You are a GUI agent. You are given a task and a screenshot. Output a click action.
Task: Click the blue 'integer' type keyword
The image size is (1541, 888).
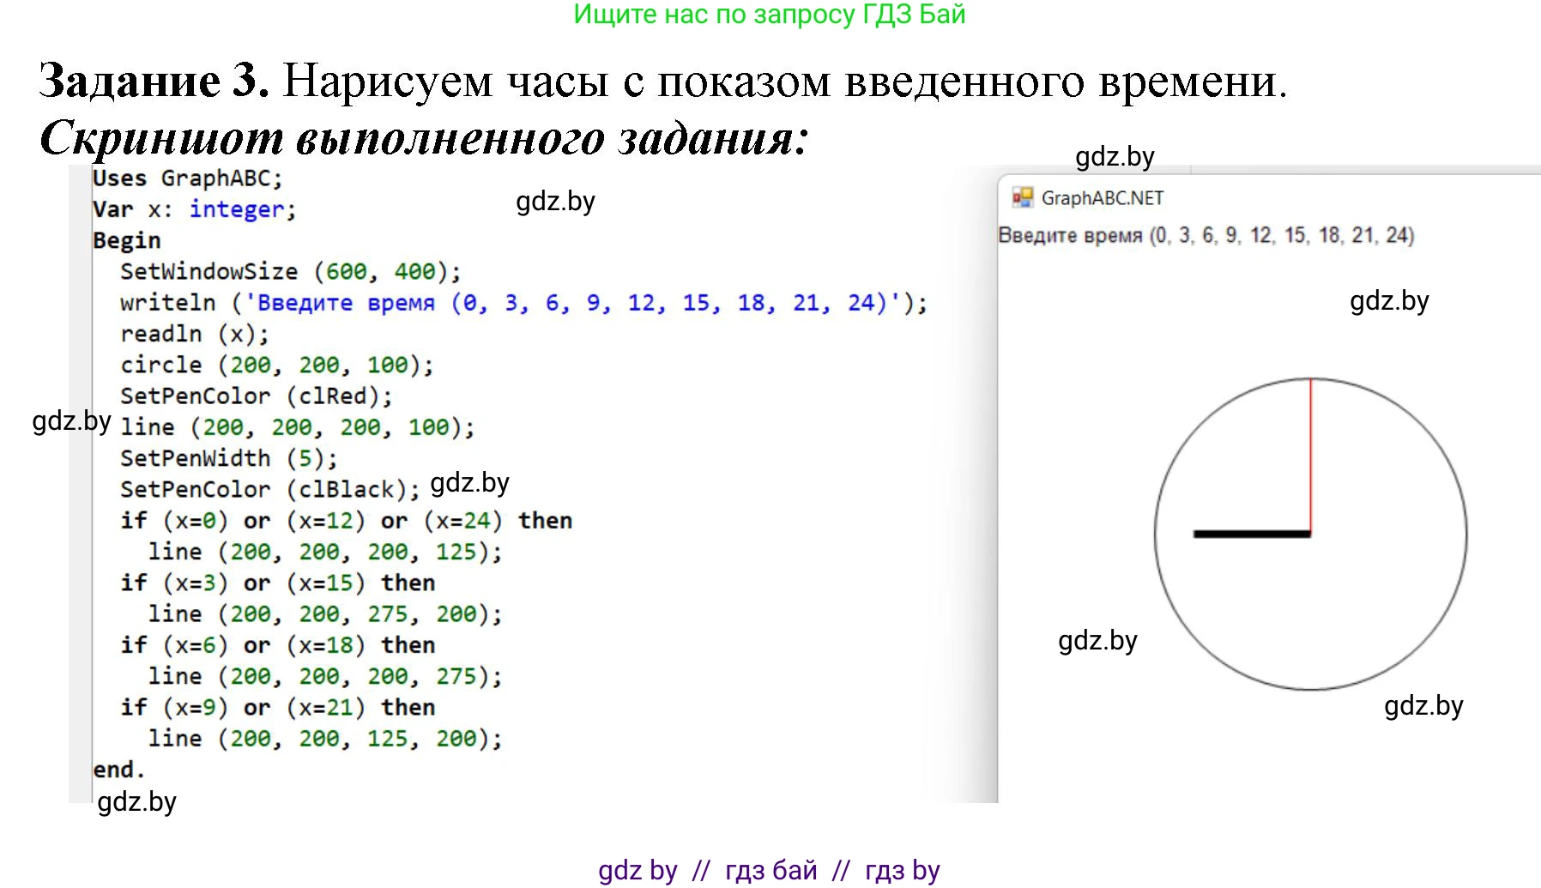237,209
